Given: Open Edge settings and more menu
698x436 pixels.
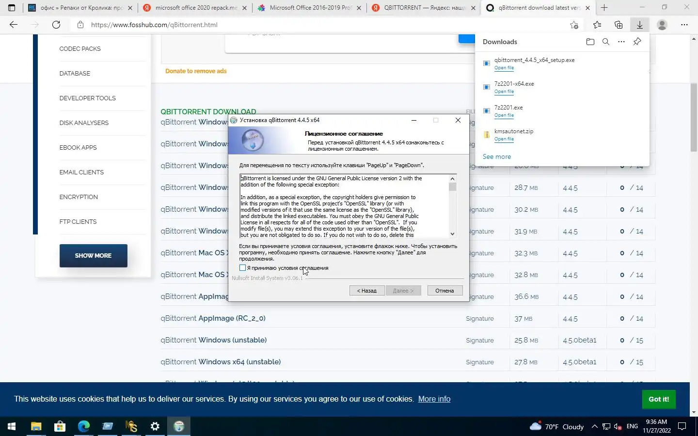Looking at the screenshot, I should (684, 25).
